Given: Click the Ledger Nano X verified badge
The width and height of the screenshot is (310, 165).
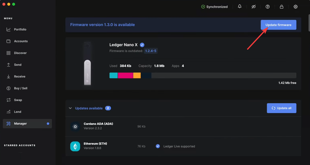Looking at the screenshot, I should [x=142, y=45].
